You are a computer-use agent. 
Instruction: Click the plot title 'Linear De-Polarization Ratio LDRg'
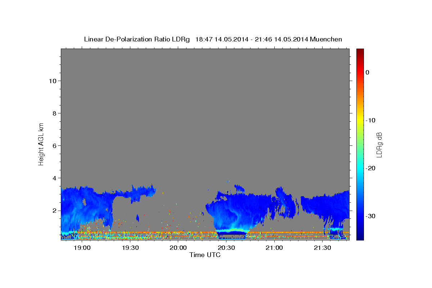tap(137, 39)
